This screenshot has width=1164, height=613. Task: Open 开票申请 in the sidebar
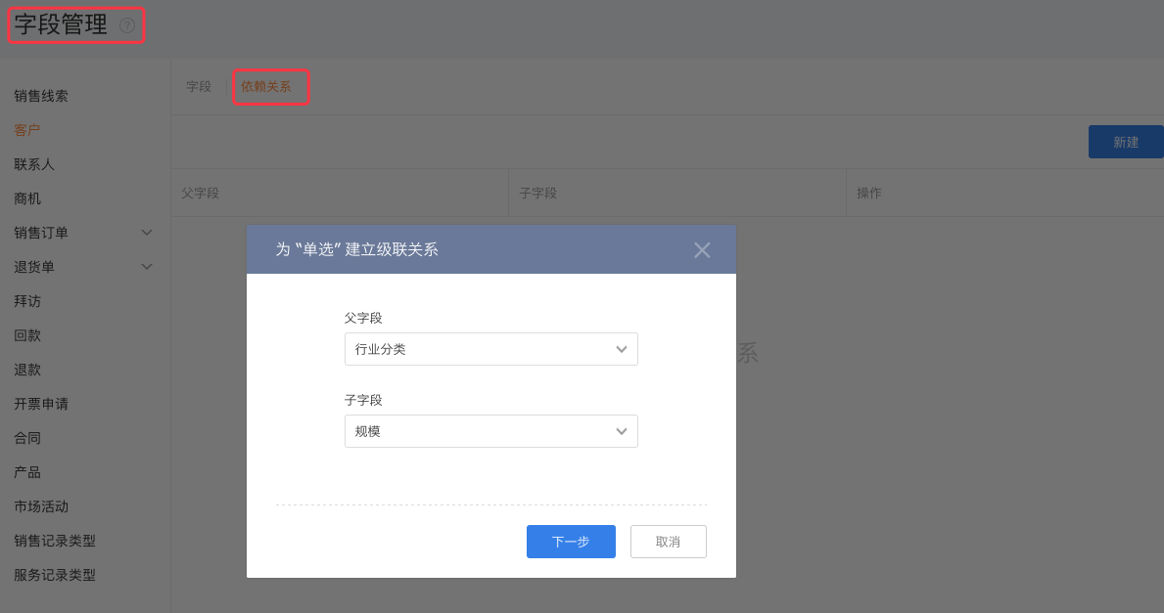(41, 404)
